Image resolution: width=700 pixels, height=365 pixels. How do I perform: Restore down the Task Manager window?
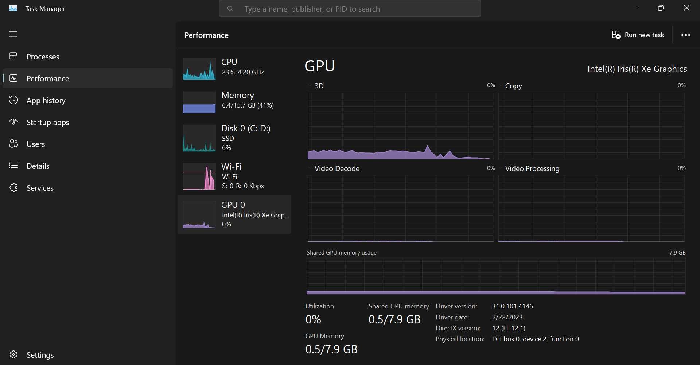click(x=661, y=8)
